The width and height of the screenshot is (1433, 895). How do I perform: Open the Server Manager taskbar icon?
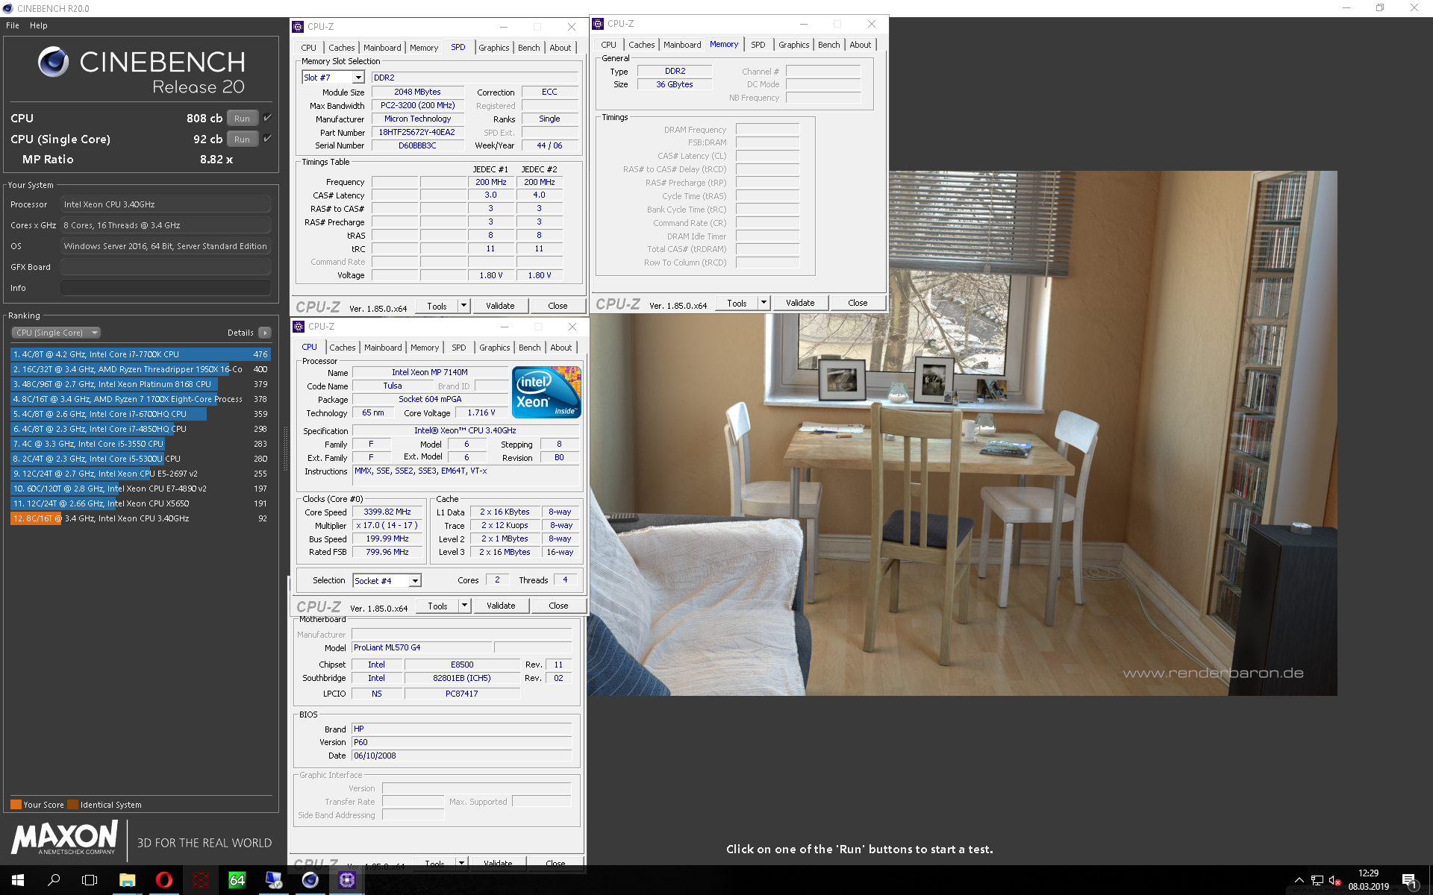pos(273,880)
